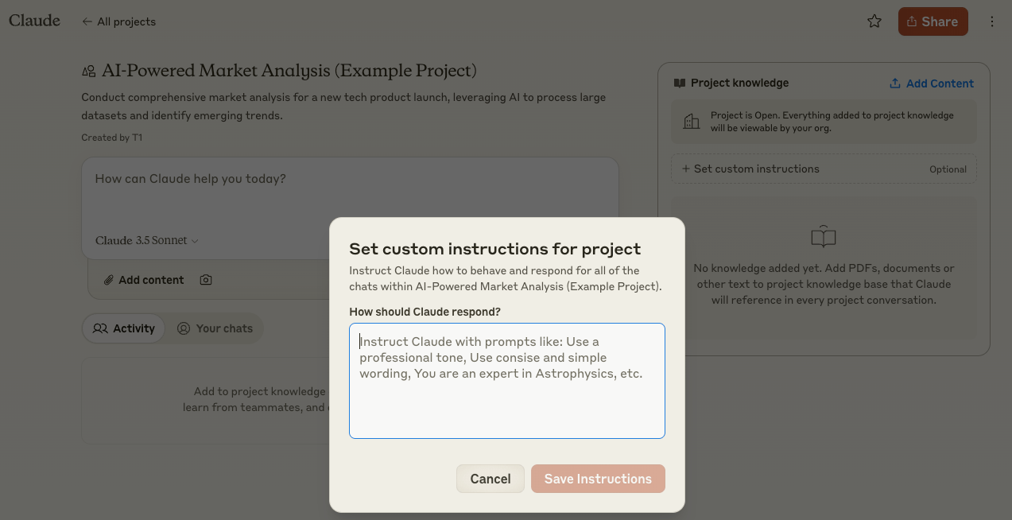
Task: Click the building icon in Project Open notice
Action: (x=692, y=121)
